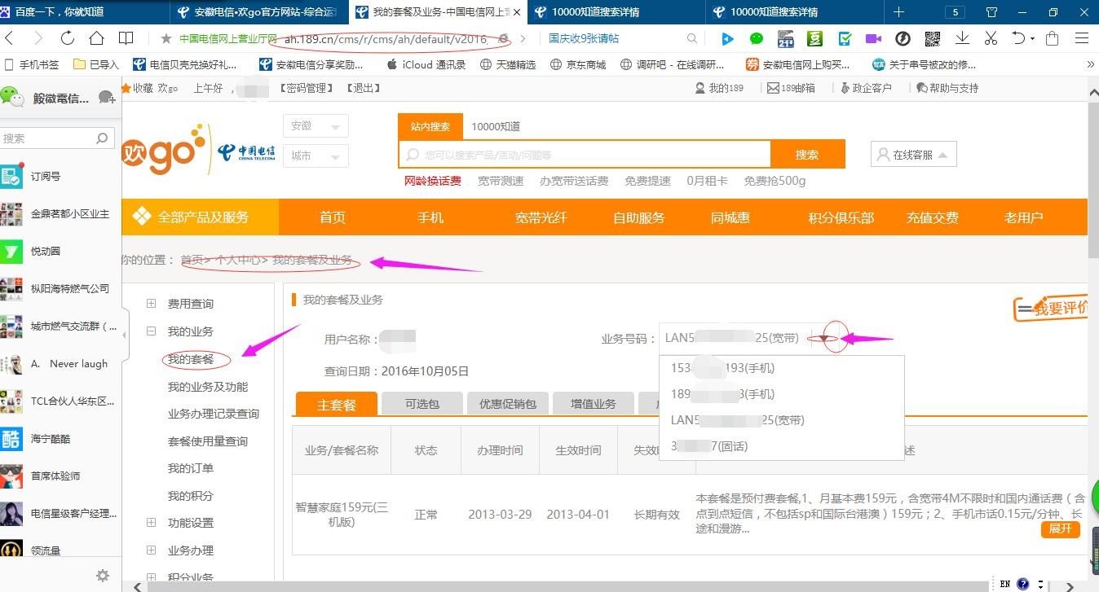Open the green Douban extension icon
The width and height of the screenshot is (1099, 592).
(815, 38)
